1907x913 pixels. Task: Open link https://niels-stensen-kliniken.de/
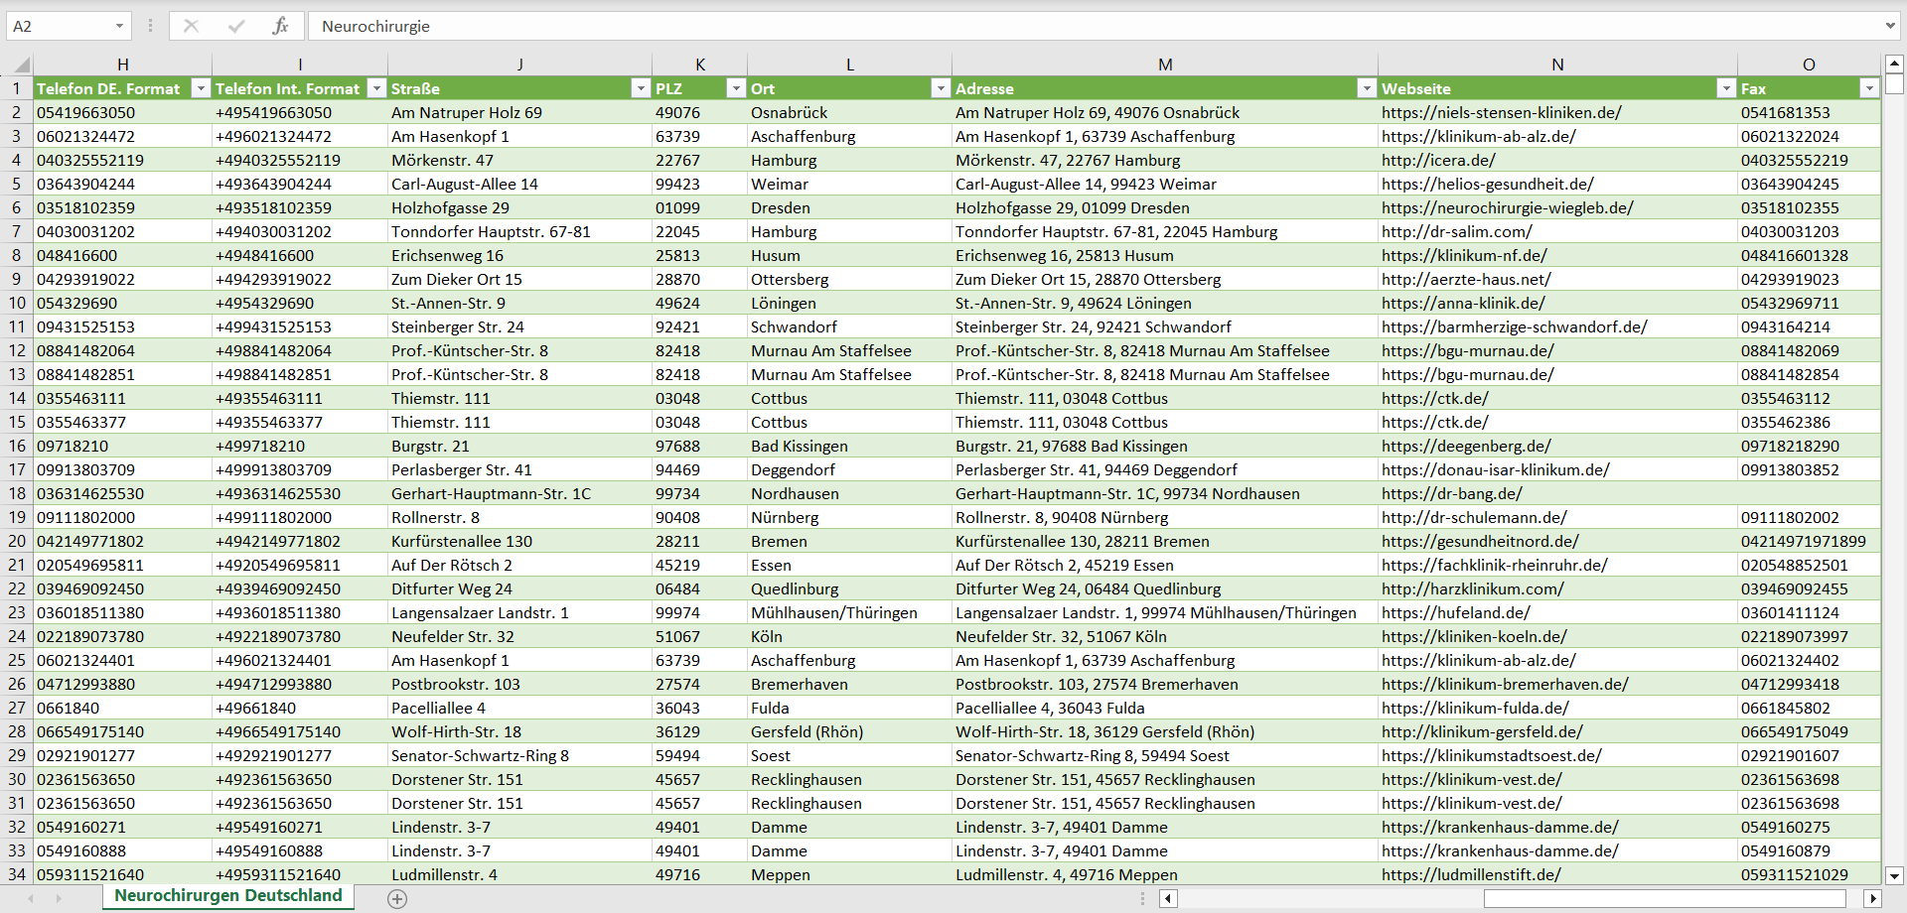(1501, 112)
